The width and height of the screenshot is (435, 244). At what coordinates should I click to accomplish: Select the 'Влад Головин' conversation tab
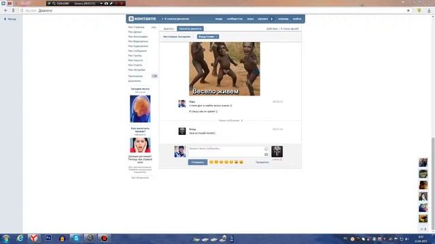(x=208, y=37)
